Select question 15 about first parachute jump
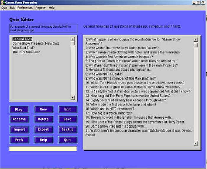Screen dimensions: 207x169 (x=121, y=104)
